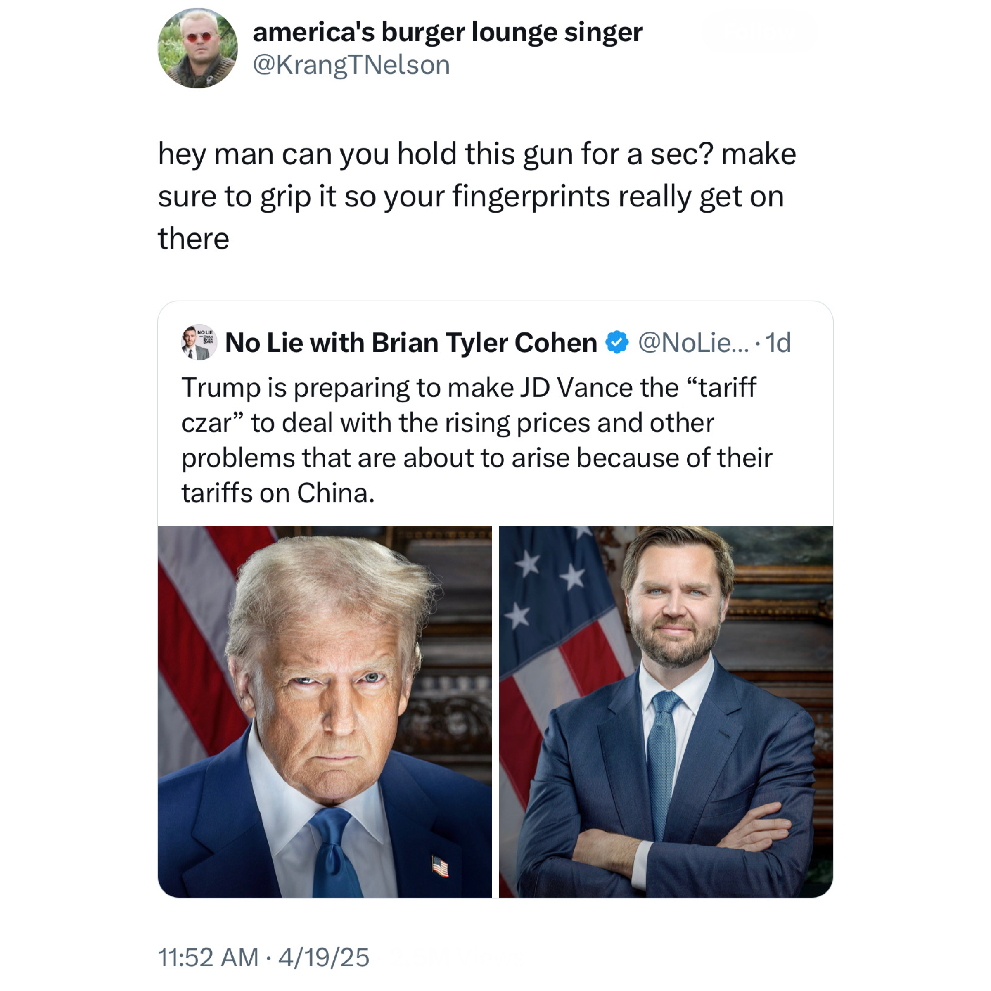Open the display name 'america's burger lounge singer'
Screen dimensions: 991x991
(447, 32)
